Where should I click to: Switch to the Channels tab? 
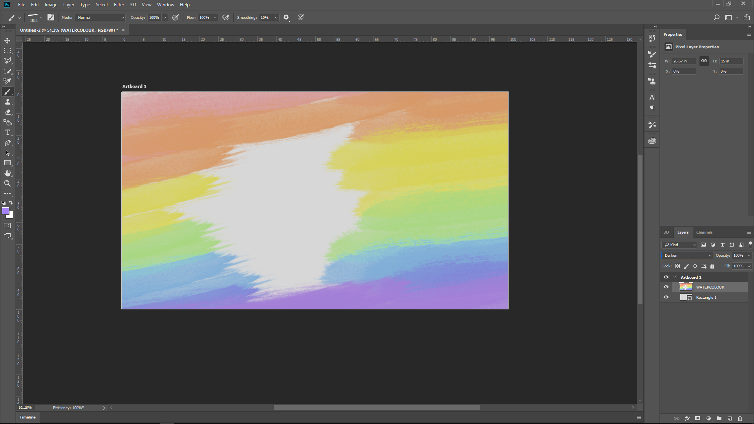704,232
